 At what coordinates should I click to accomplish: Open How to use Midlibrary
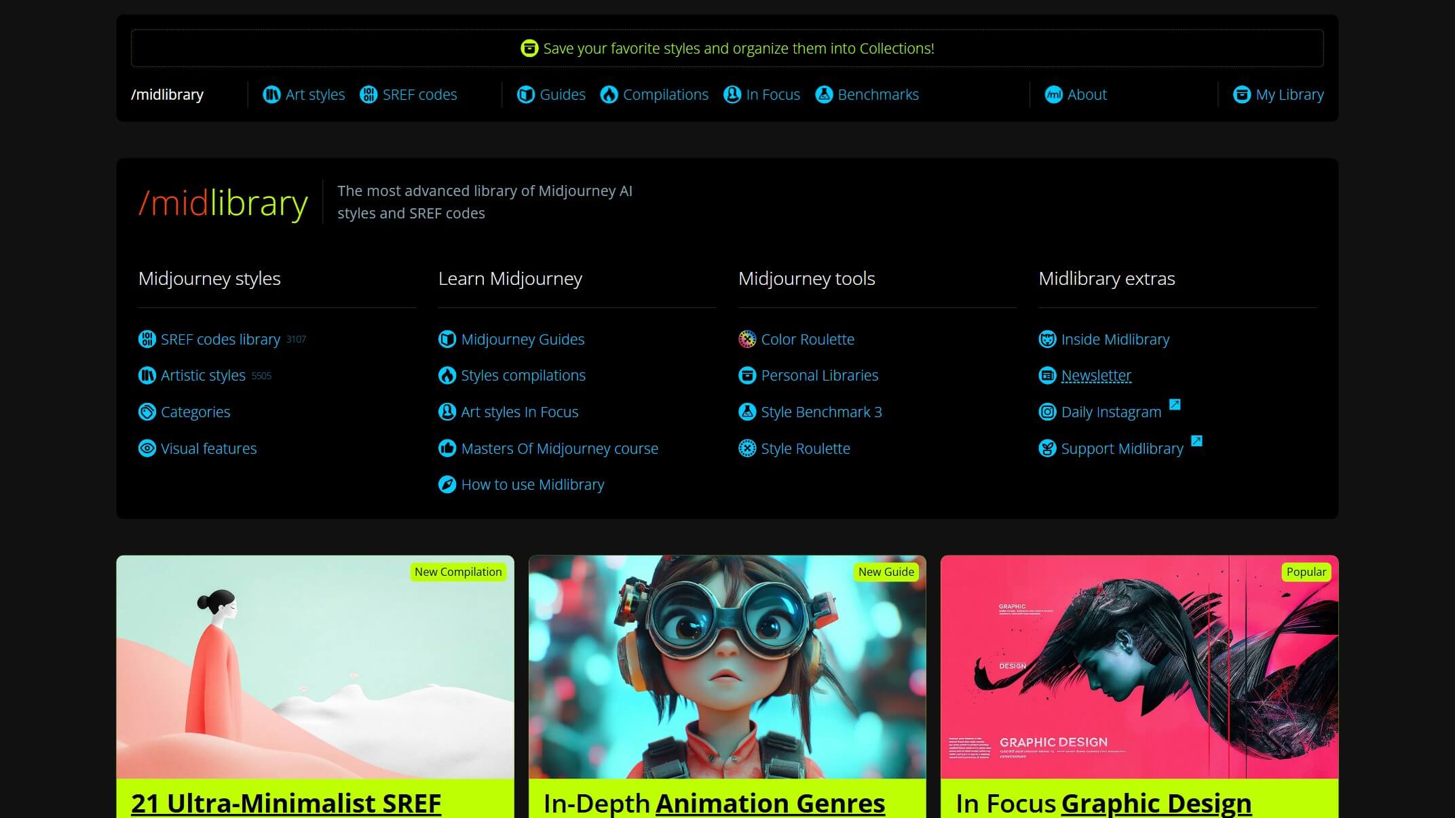pyautogui.click(x=532, y=485)
